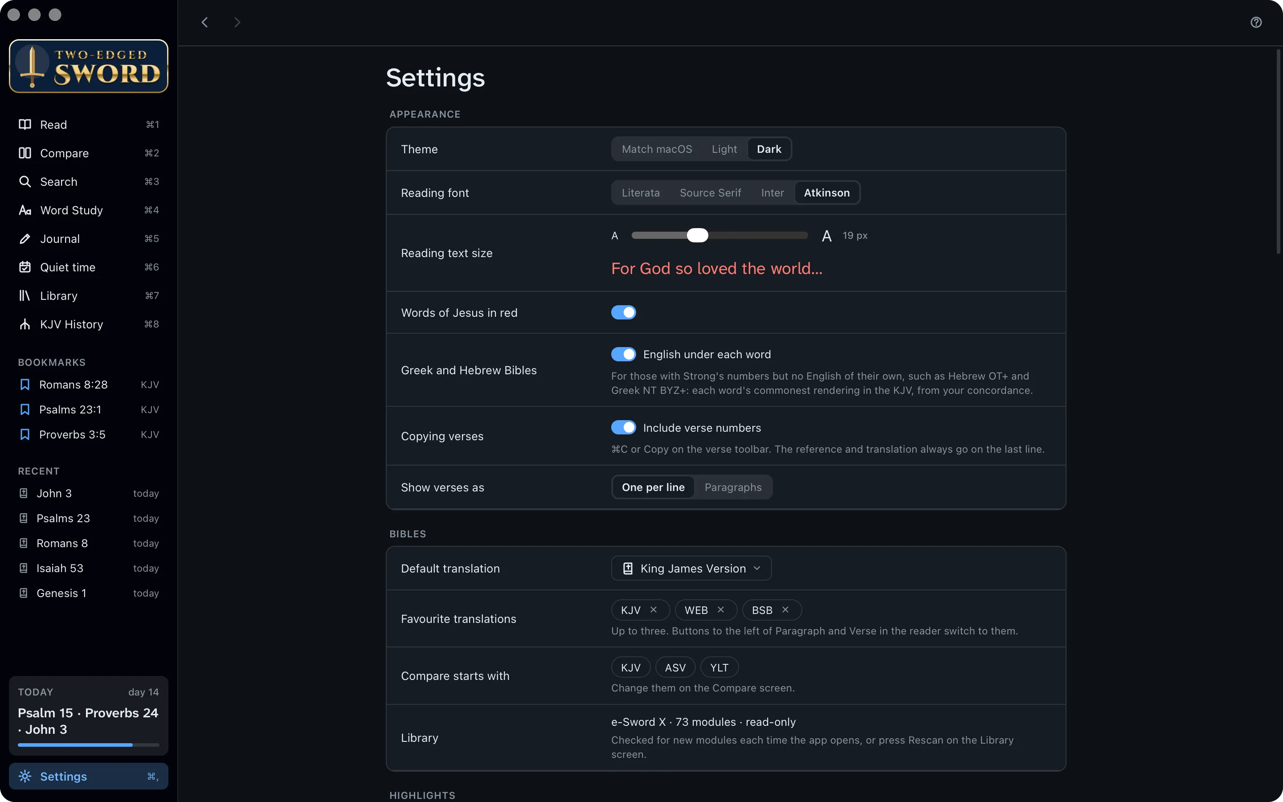1283x802 pixels.
Task: Open recent chapter Genesis 1
Action: [x=89, y=593]
